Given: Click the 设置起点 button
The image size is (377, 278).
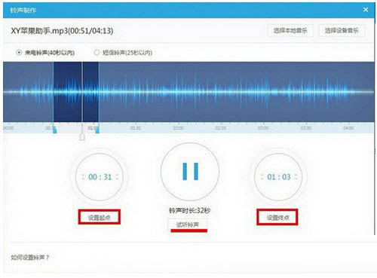Looking at the screenshot, I should click(x=100, y=218).
